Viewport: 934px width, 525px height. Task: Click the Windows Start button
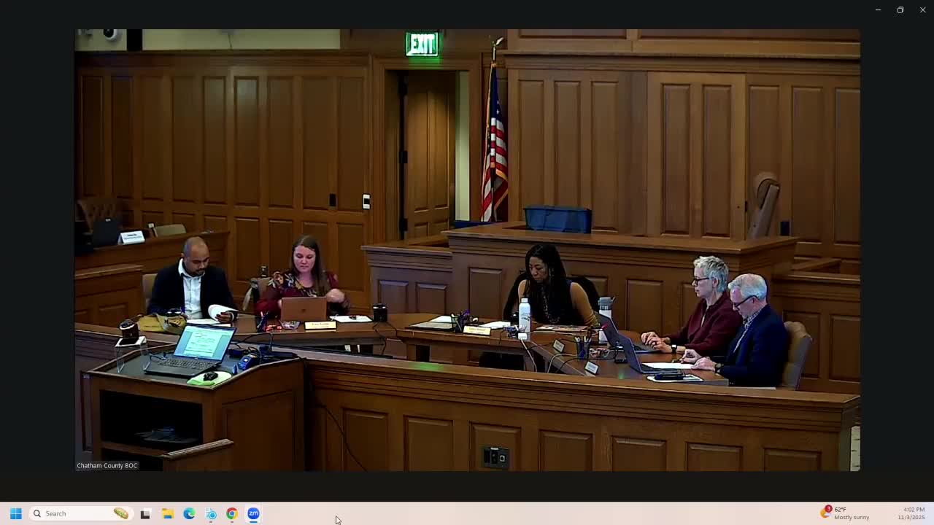click(x=15, y=513)
